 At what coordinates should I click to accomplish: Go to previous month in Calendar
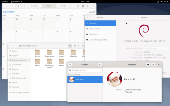point(18,6)
